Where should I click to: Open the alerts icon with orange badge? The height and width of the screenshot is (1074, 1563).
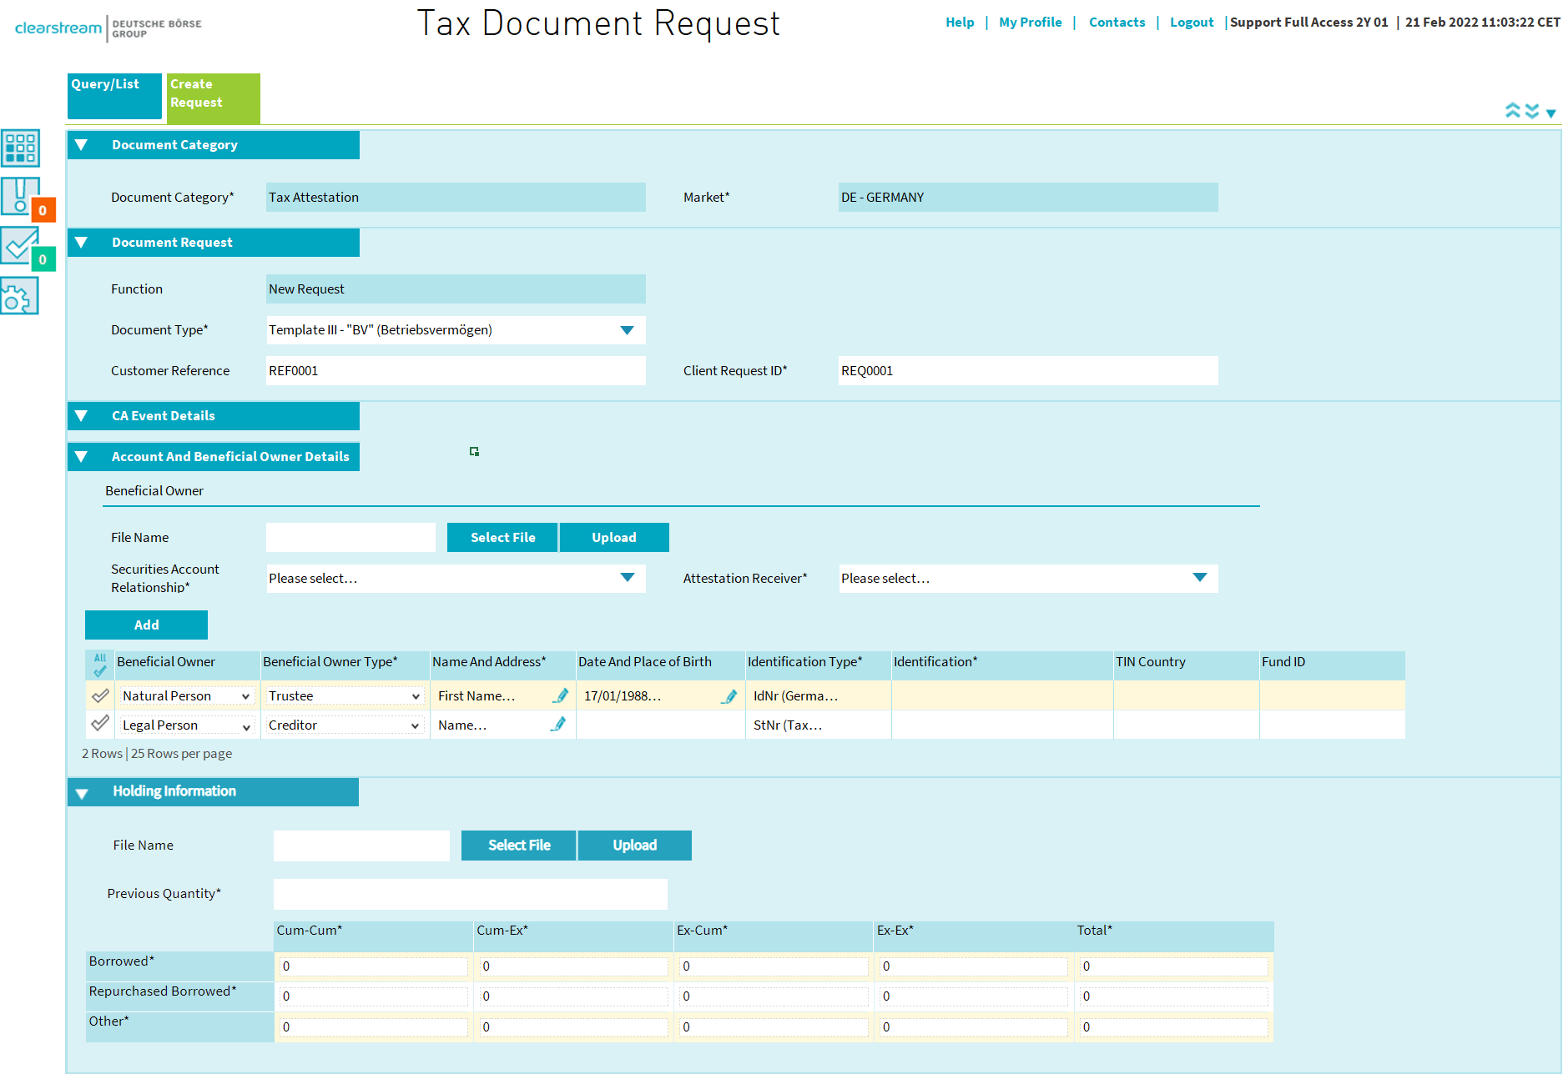[x=20, y=197]
